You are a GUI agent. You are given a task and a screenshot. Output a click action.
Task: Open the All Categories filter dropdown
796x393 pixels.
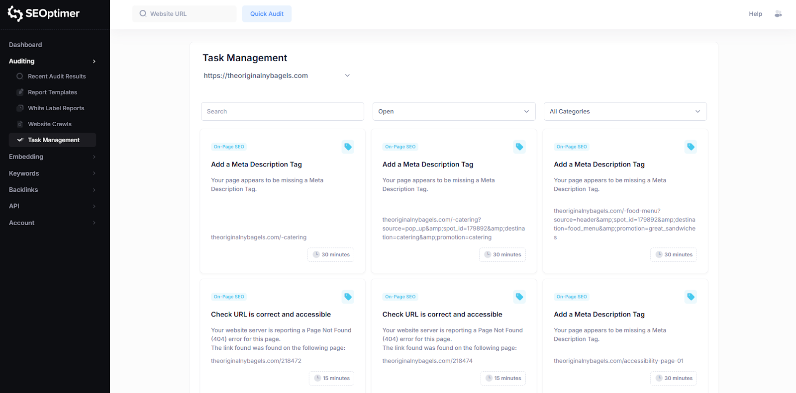pos(625,111)
